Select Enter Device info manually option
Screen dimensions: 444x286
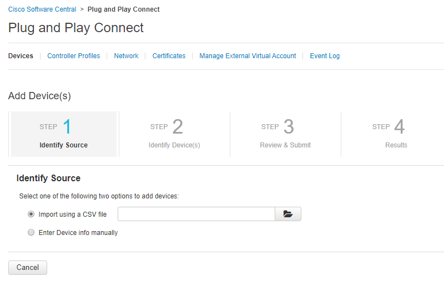(x=31, y=233)
